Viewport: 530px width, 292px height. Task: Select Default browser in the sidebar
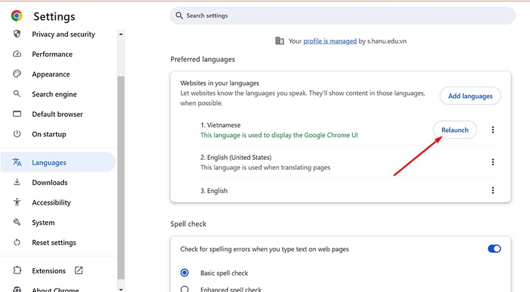click(58, 114)
